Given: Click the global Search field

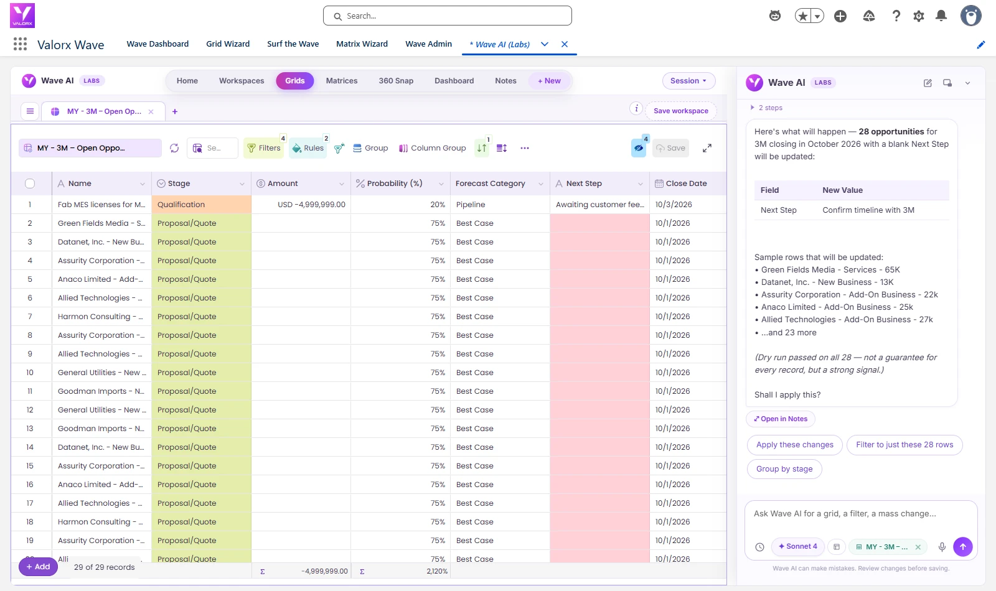Looking at the screenshot, I should [448, 16].
